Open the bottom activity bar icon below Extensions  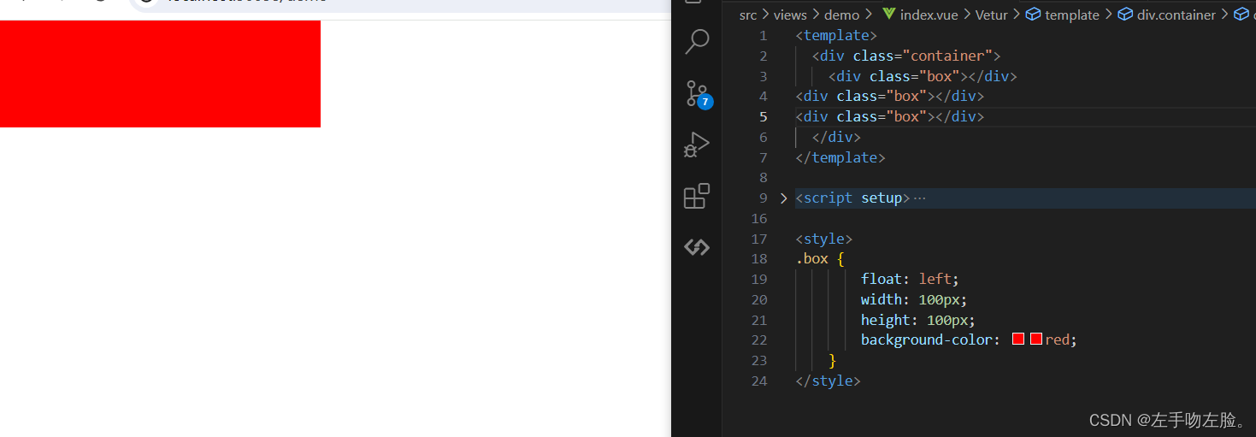[697, 247]
